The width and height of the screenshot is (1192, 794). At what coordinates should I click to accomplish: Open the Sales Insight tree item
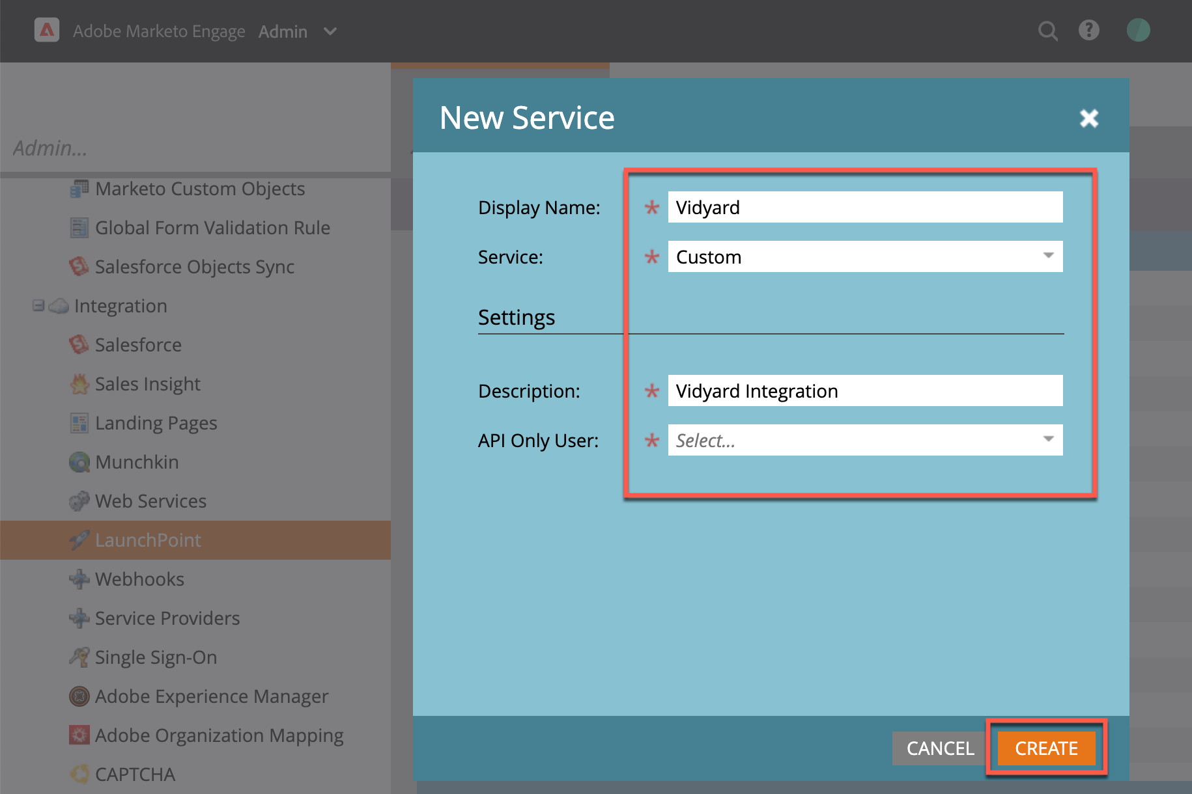pyautogui.click(x=148, y=384)
